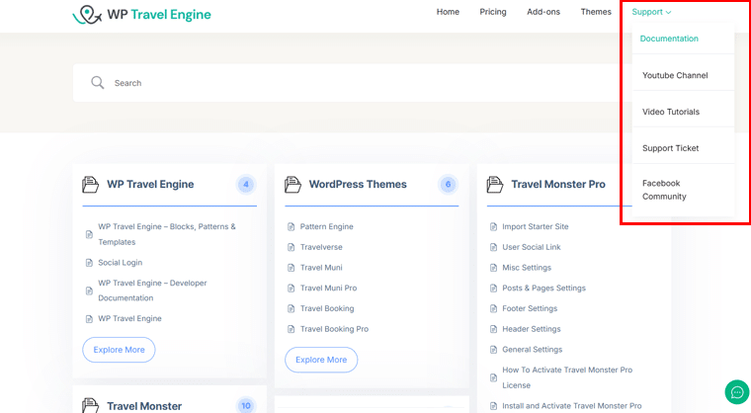751x413 pixels.
Task: Click the WP Travel Engine logo
Action: pos(141,15)
